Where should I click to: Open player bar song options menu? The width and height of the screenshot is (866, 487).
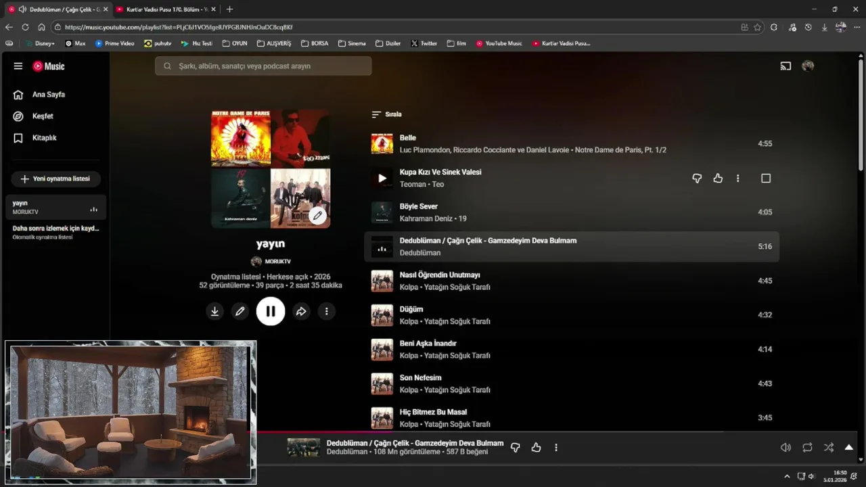coord(556,448)
